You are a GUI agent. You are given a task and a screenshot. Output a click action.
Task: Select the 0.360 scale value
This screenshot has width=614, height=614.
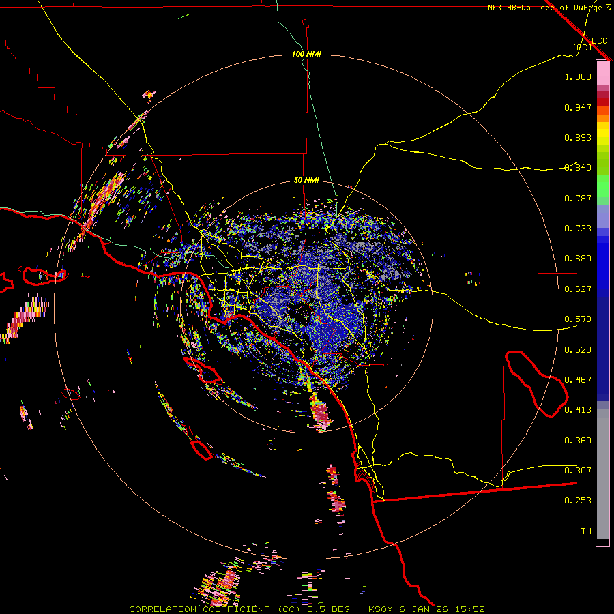(x=578, y=441)
